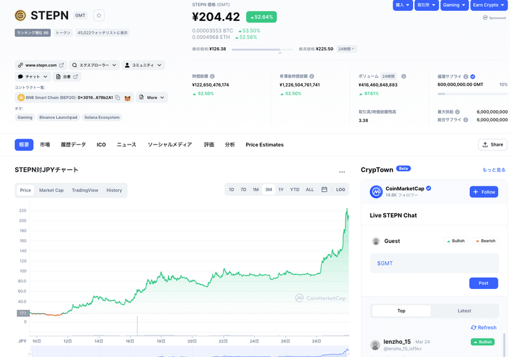Image resolution: width=510 pixels, height=357 pixels.
Task: Click the 45,022 watchlist badge
Action: point(103,33)
